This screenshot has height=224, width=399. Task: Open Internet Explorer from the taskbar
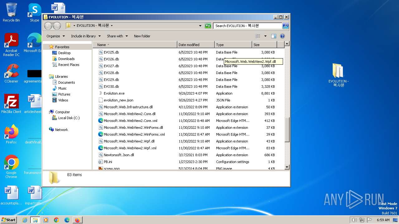coord(25,220)
